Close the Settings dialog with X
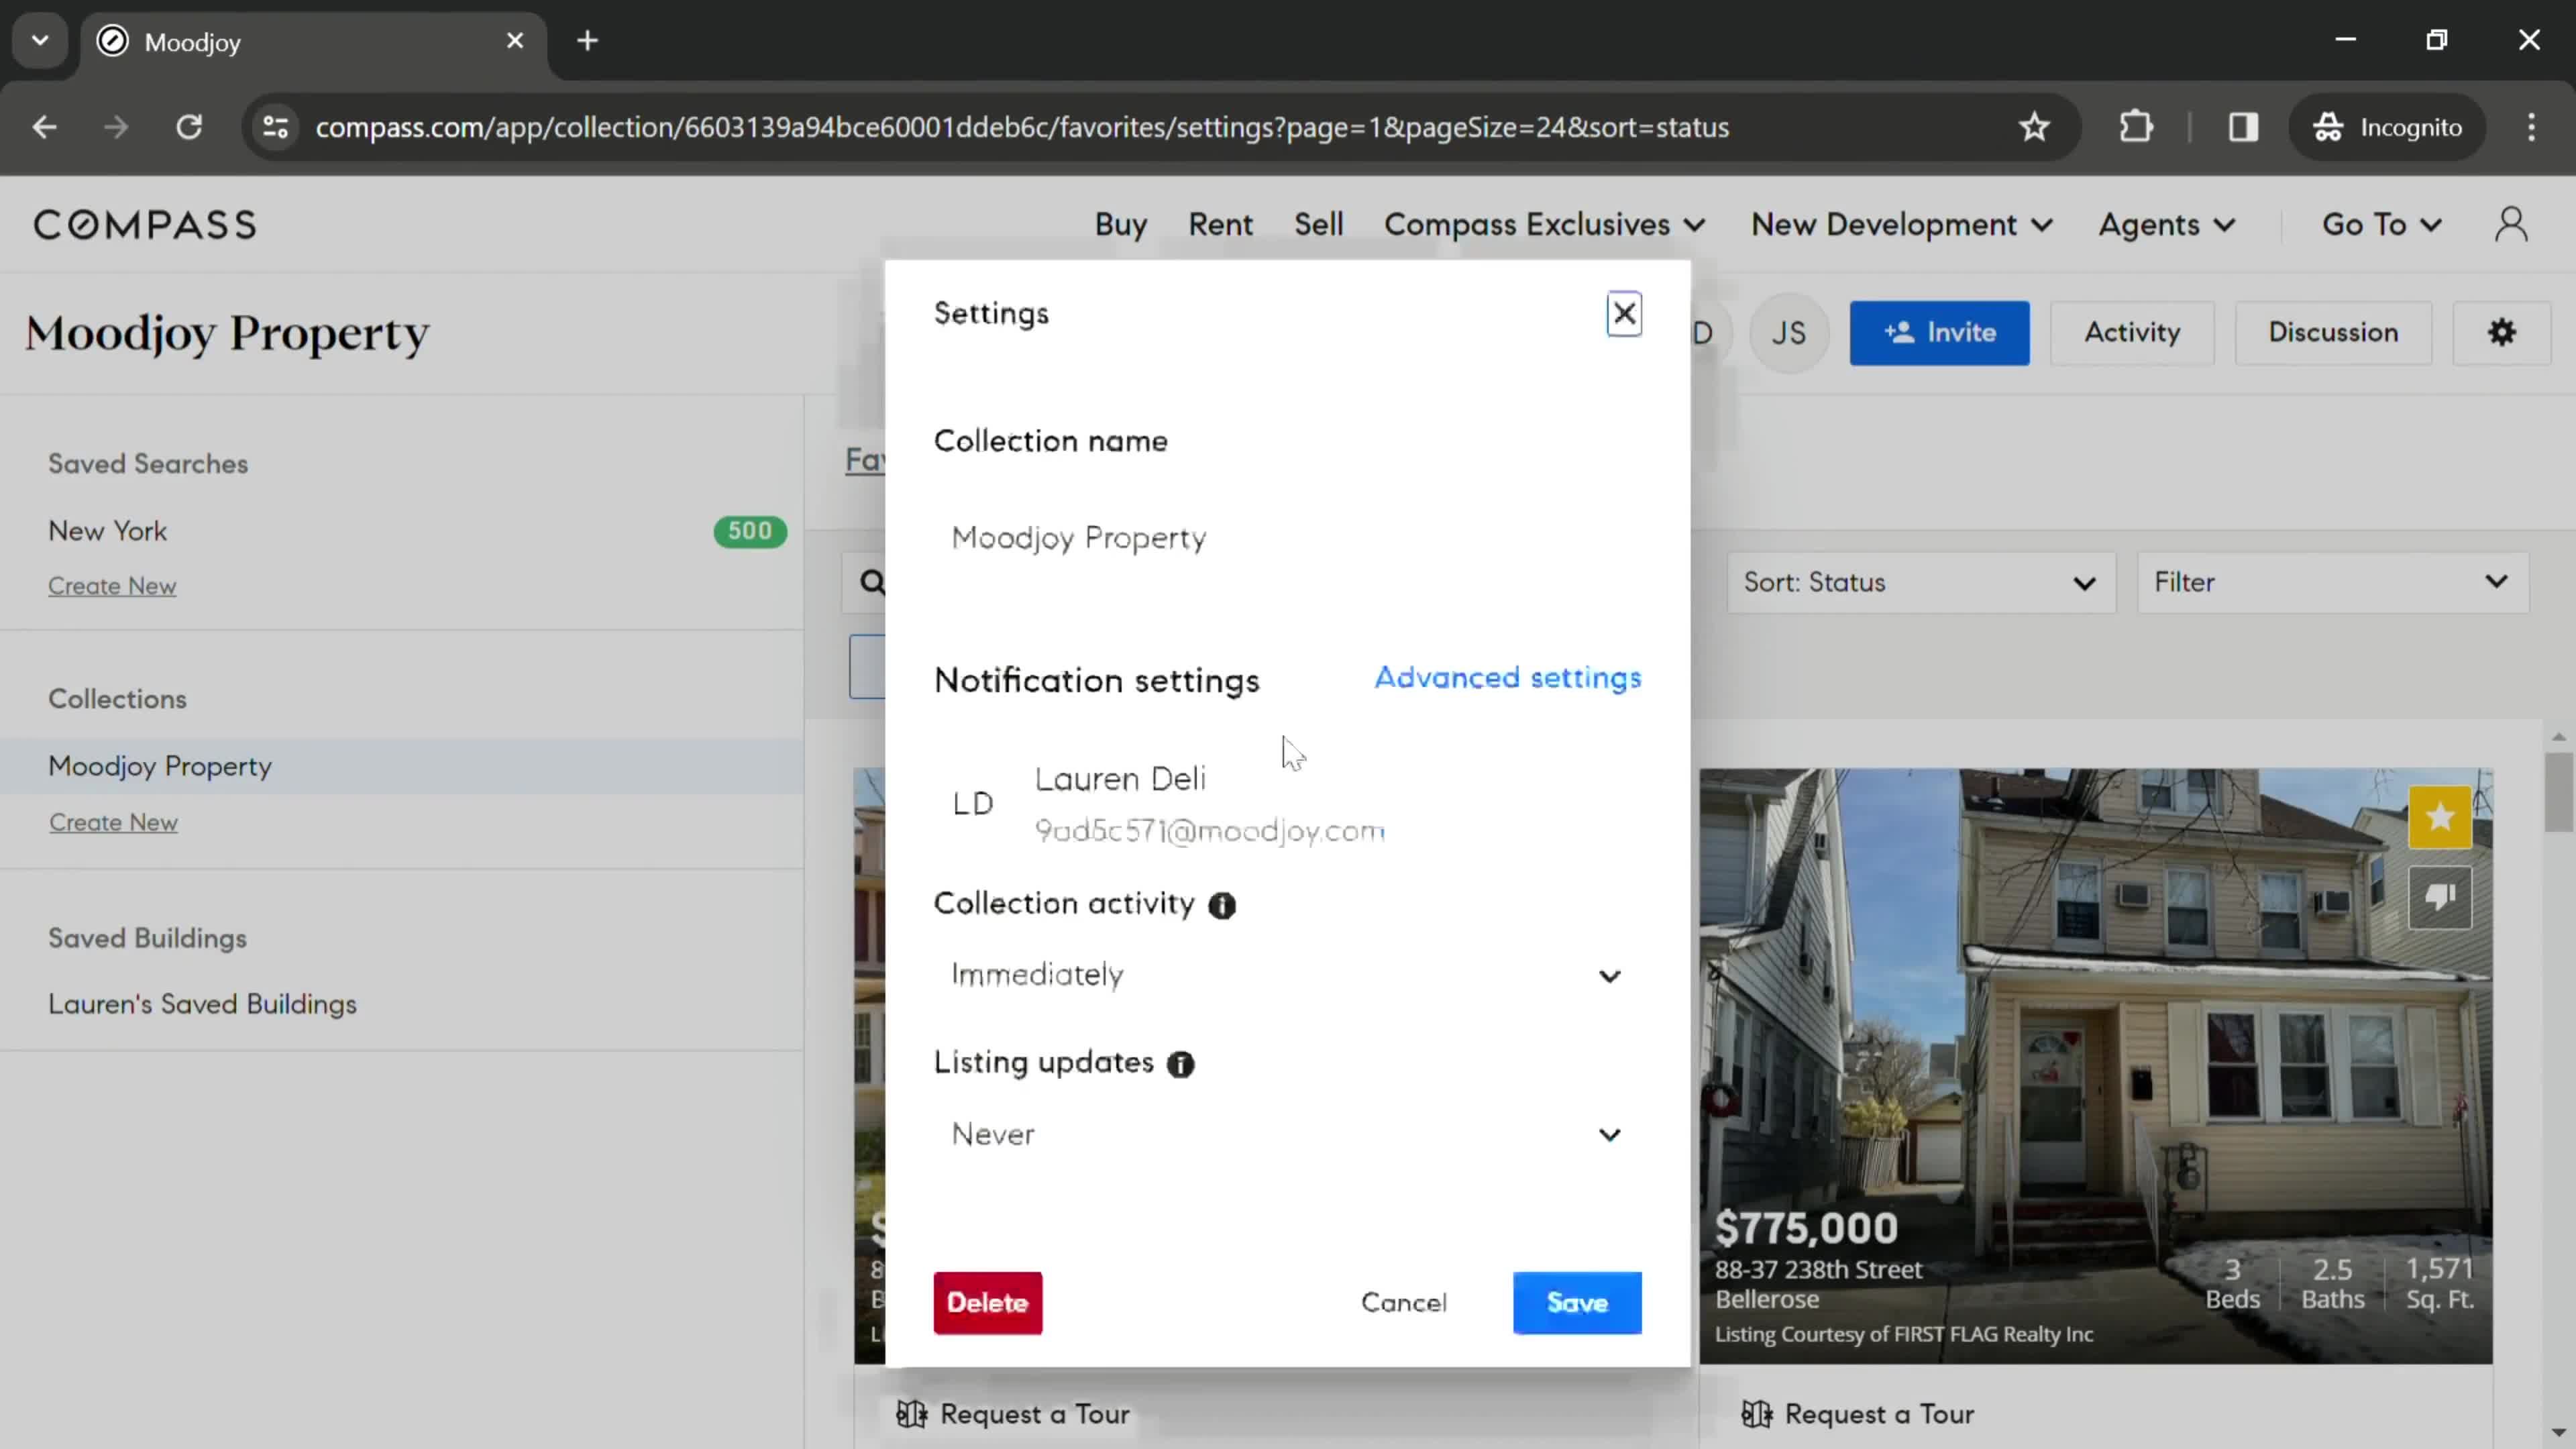 [1624, 313]
